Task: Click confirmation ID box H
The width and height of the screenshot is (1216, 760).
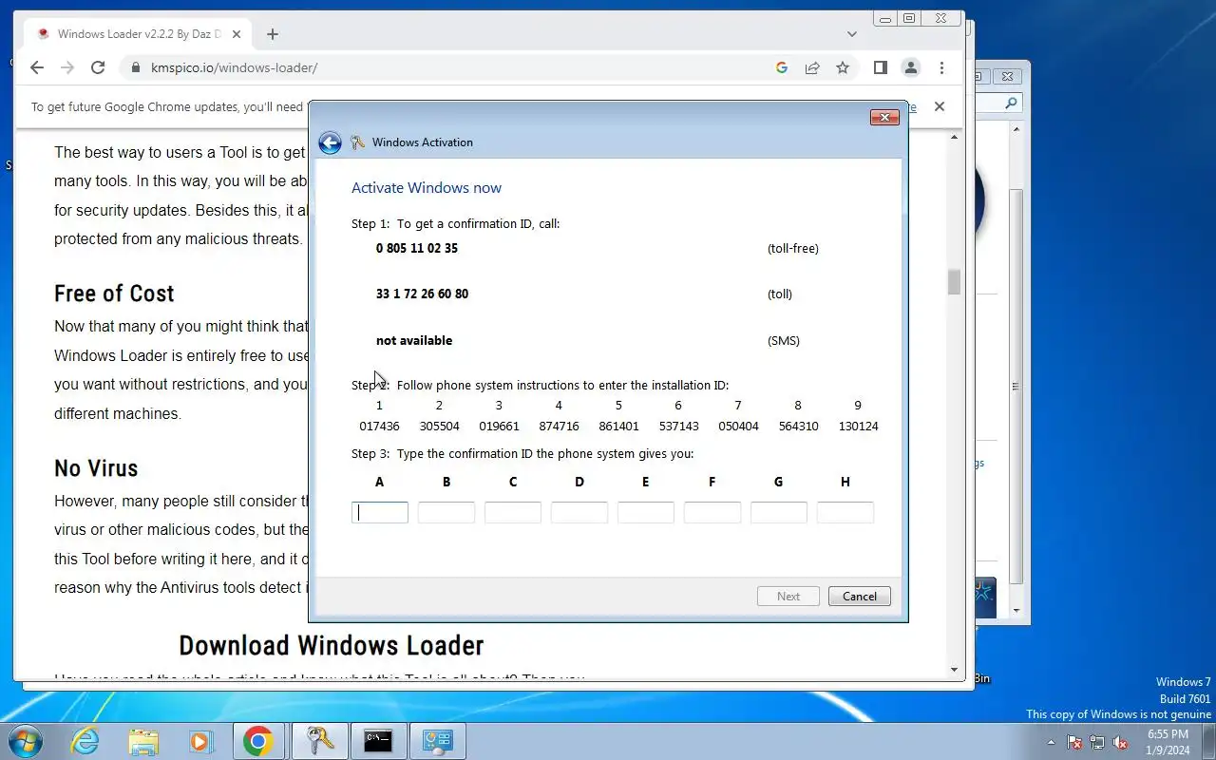Action: [x=845, y=513]
